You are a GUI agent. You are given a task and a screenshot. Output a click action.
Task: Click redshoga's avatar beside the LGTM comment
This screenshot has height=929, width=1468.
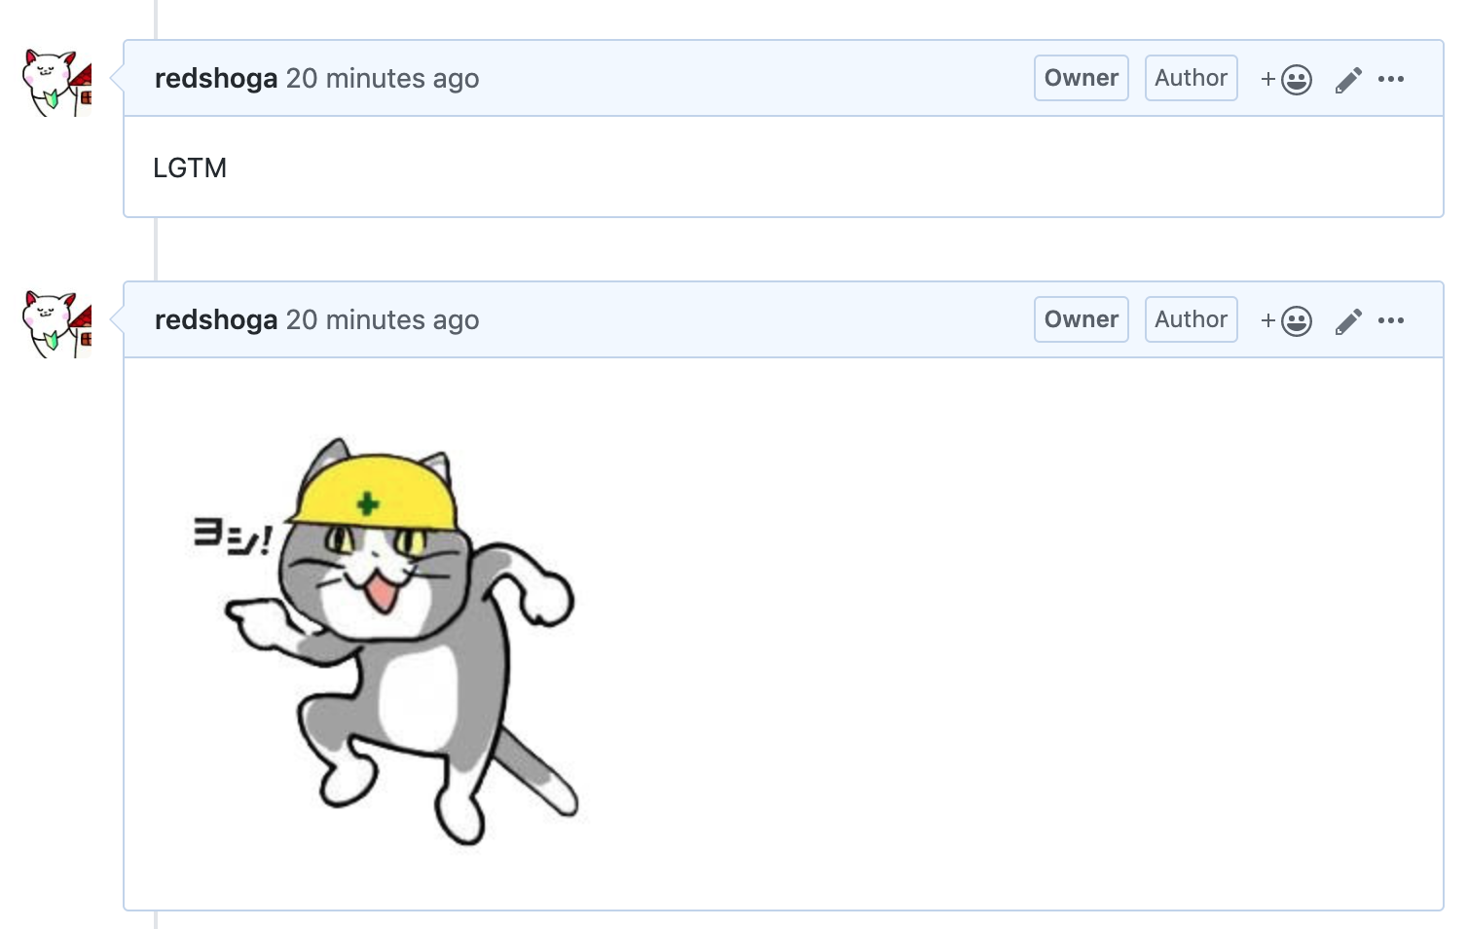pyautogui.click(x=57, y=83)
